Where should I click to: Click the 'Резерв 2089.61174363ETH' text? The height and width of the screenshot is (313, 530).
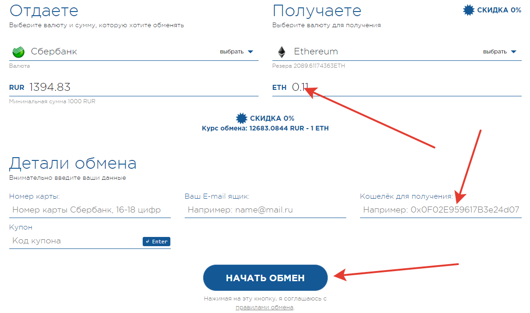click(x=308, y=66)
